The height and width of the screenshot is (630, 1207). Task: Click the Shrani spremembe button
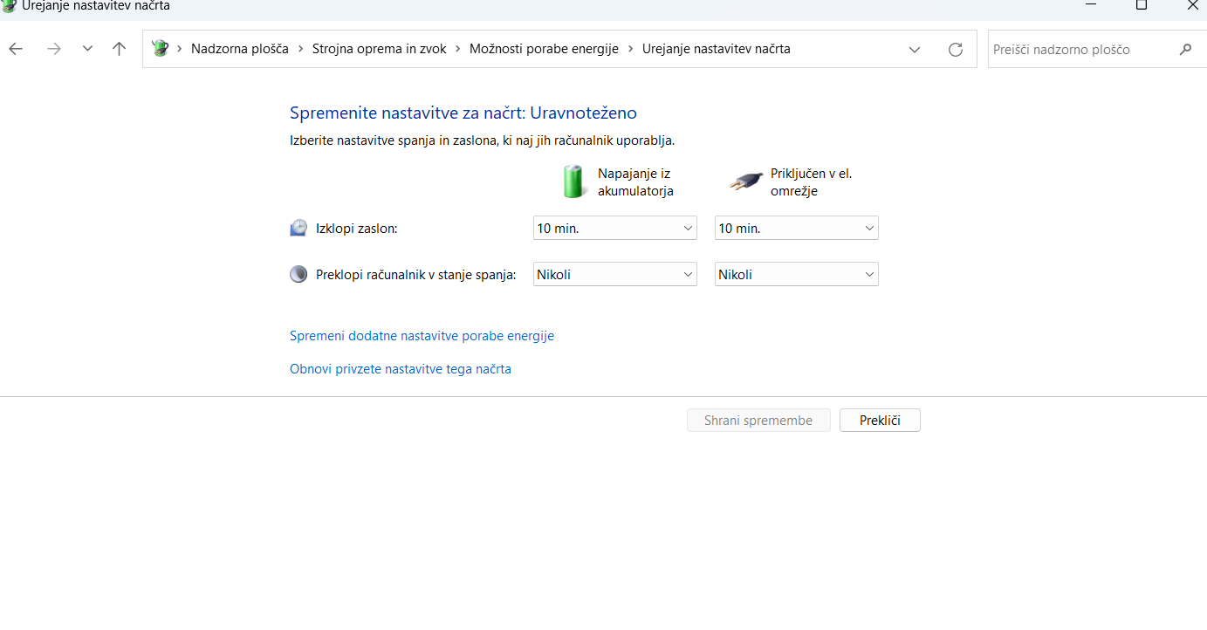(x=758, y=421)
